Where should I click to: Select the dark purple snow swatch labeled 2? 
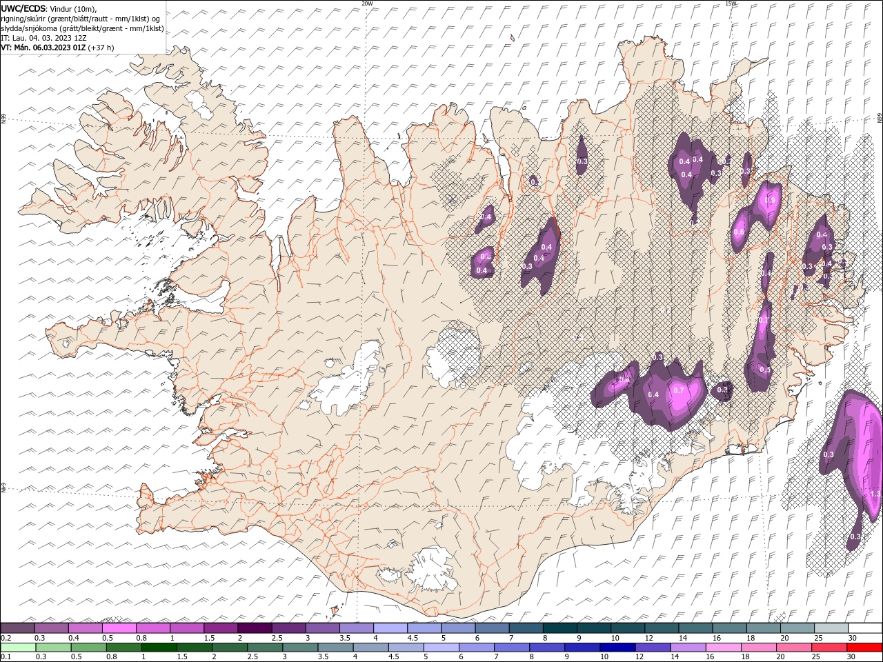[x=255, y=628]
